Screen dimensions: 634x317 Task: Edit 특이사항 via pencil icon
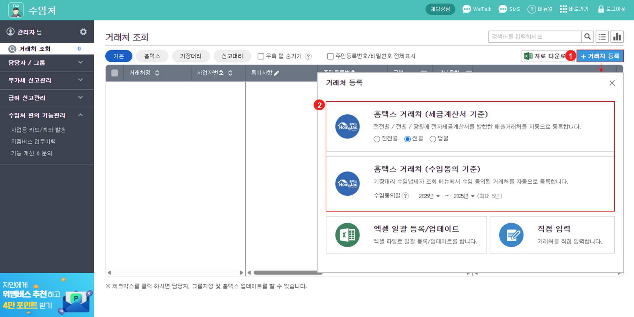277,73
